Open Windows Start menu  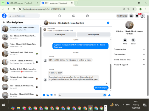pos(4,105)
